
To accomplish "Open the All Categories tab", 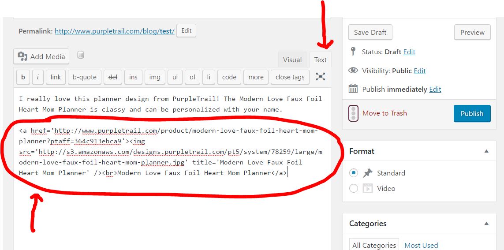I will coord(374,245).
